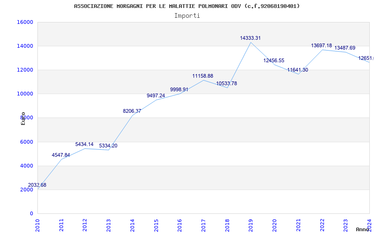Viewport: 374px width, 234px height.
Task: Click the y-axis value 6000
Action: pos(26,142)
